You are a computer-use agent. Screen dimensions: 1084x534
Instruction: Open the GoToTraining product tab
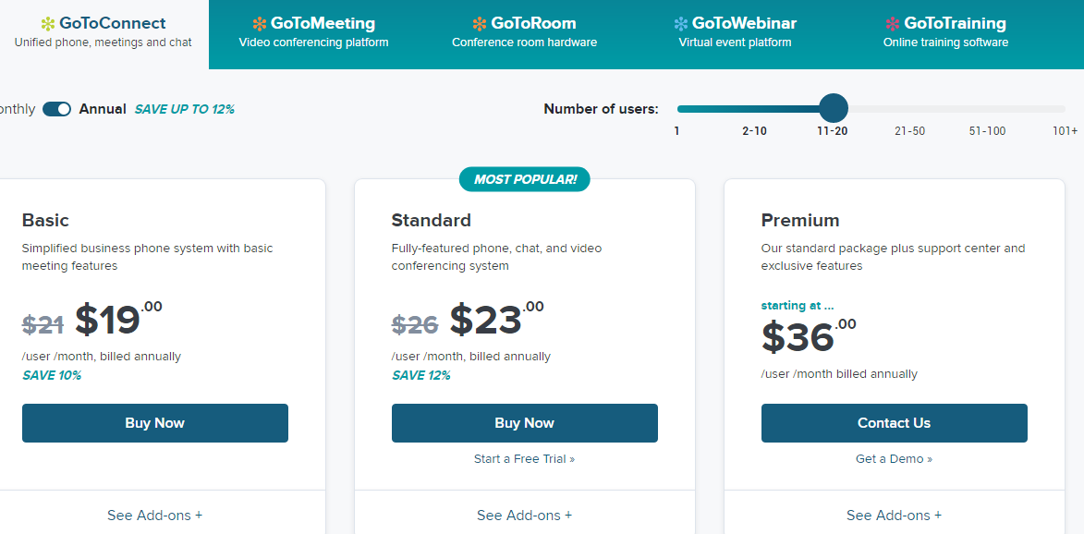click(945, 32)
